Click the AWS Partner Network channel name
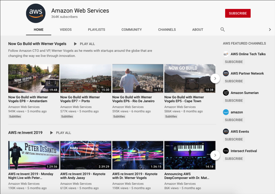This screenshot has height=194, width=275. tap(247, 73)
